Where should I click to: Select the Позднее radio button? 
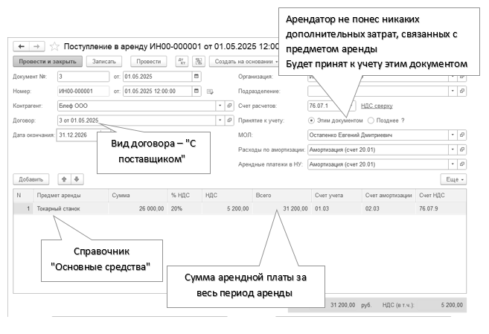(371, 121)
